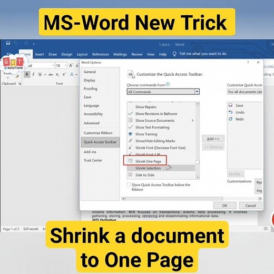
Task: Open the Insert ribbon tab
Action: click(40, 54)
